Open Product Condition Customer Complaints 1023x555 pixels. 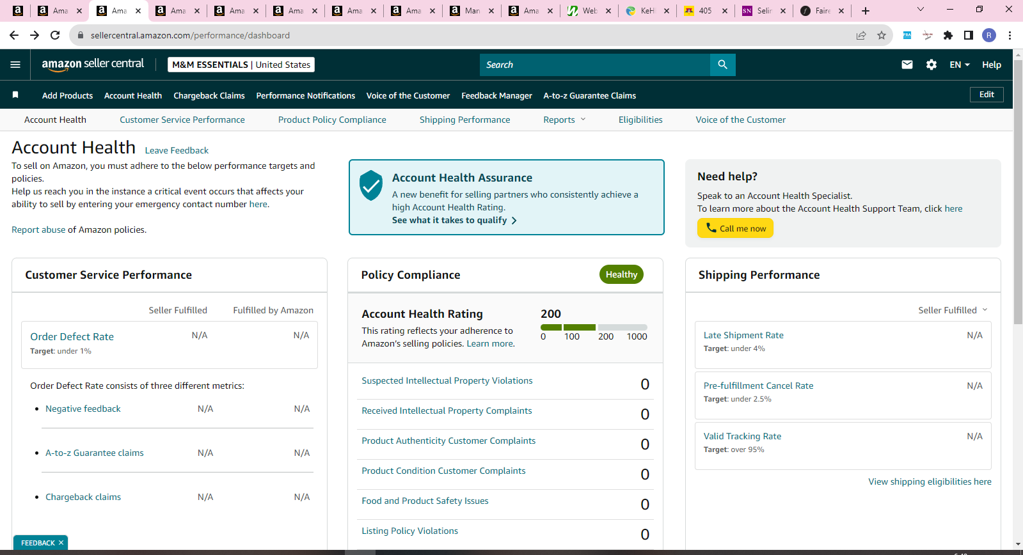[x=443, y=471]
